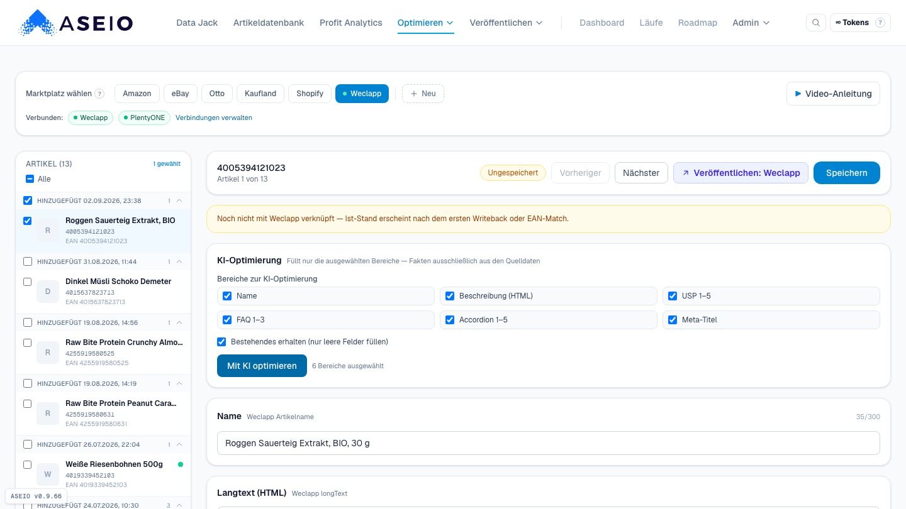
Task: Collapse the 19.08.2026, 14:19 group chevron
Action: coord(179,383)
